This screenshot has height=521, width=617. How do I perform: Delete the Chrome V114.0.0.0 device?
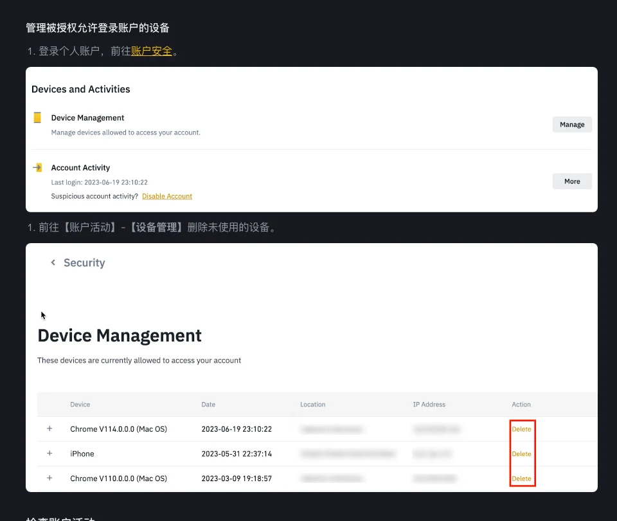[521, 429]
